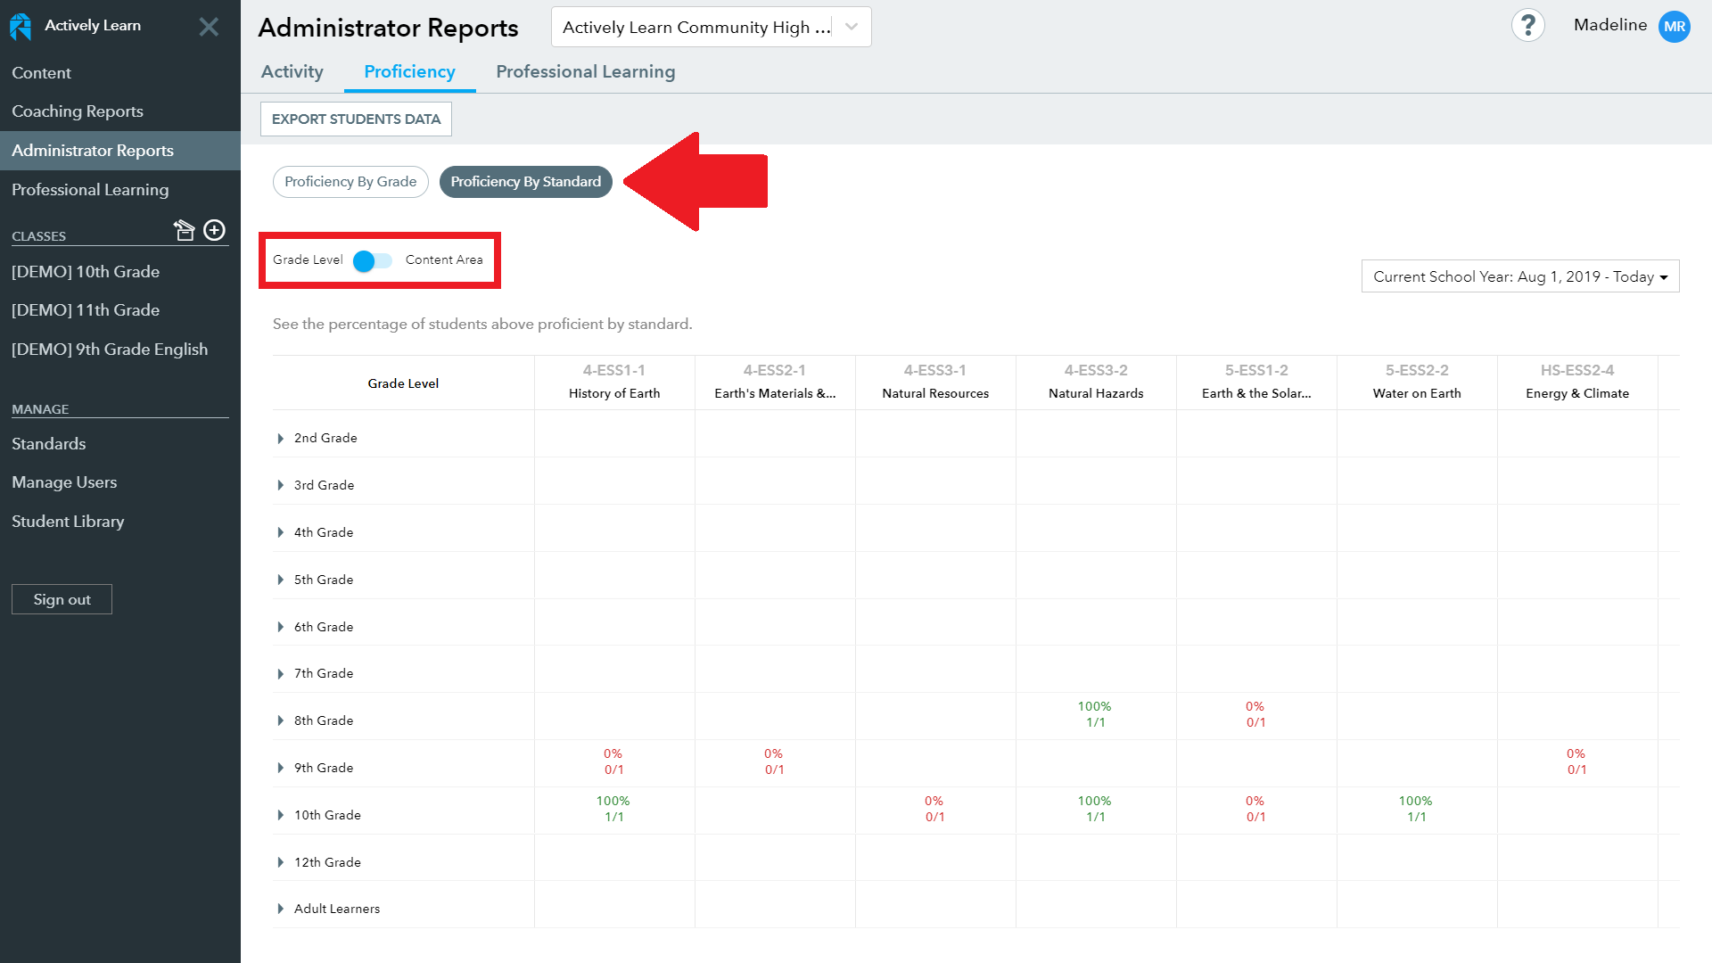Switch to the Activity tab

point(292,71)
